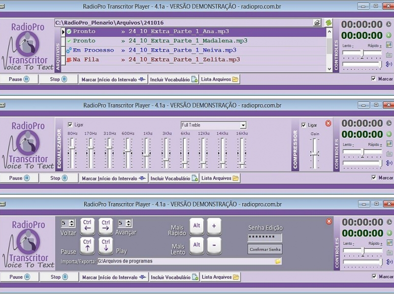Click the volume slider in the file list window
This screenshot has height=295, width=394.
362,64
